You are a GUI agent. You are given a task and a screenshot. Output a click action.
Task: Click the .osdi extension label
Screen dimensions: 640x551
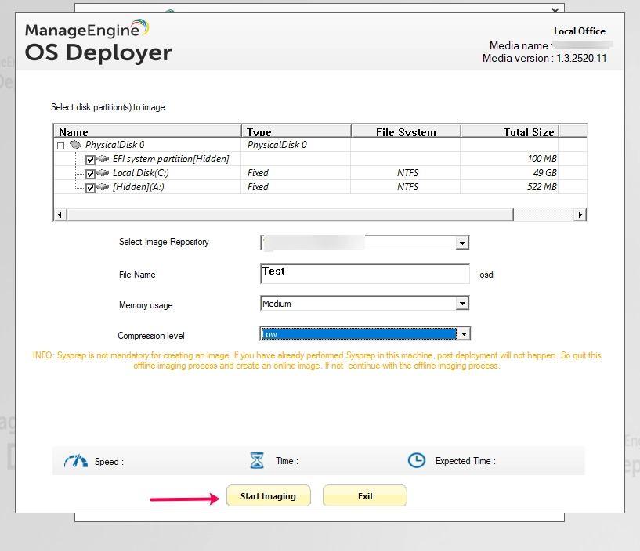click(486, 275)
